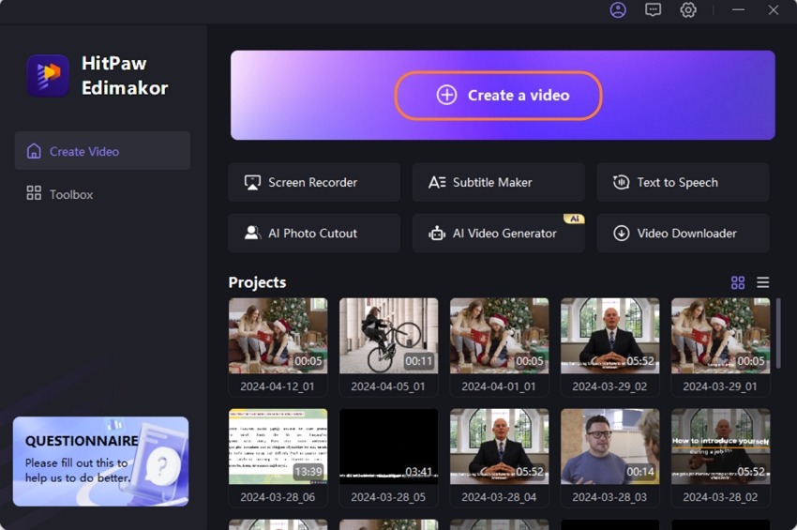Open the settings gear icon

coord(688,9)
